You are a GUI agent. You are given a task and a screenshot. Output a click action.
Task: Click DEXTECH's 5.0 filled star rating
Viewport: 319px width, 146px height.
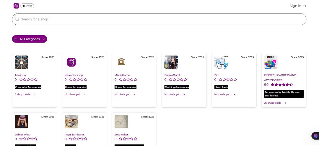[282, 85]
